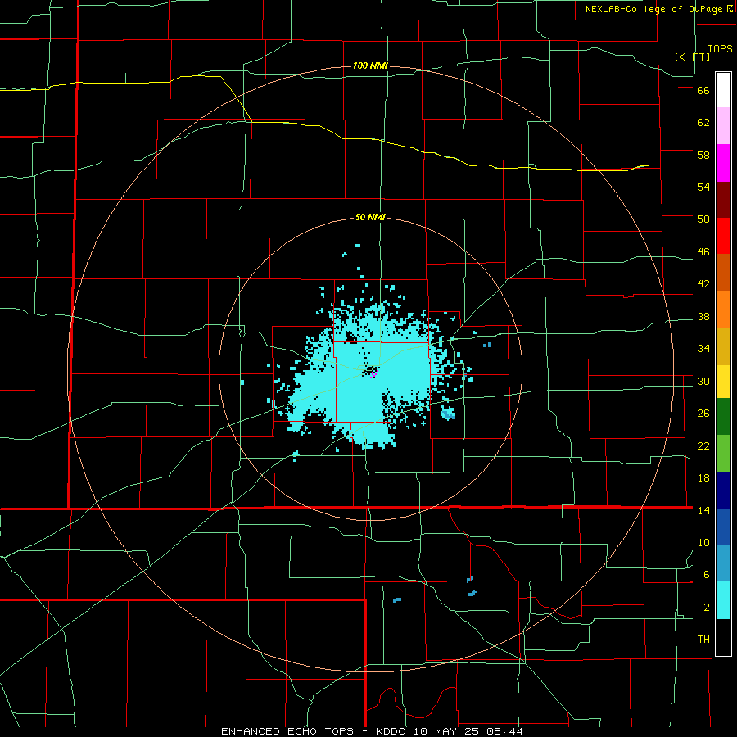
Task: Click the NEXLAB-College of DuPage header
Action: point(653,9)
